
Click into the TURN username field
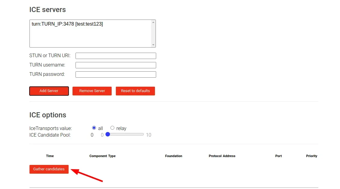[116, 65]
